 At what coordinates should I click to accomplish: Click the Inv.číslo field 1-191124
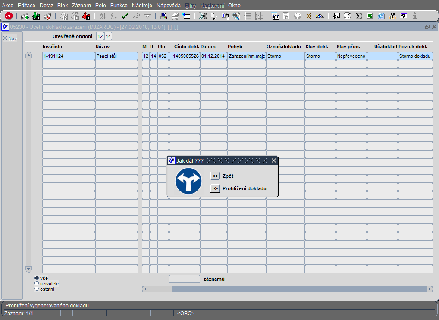tap(69, 56)
